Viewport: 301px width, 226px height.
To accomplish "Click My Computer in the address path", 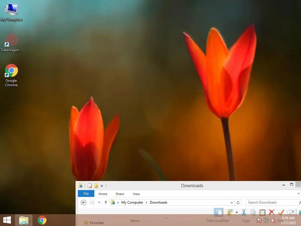I will (132, 202).
